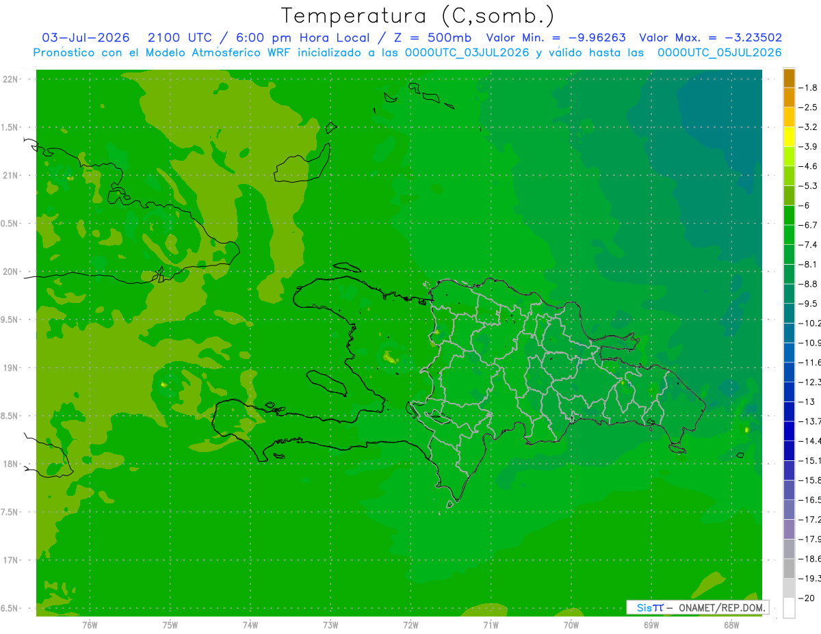Click the "-3.9" color scale label
Viewport: 821px width, 634px height.
pyautogui.click(x=808, y=147)
